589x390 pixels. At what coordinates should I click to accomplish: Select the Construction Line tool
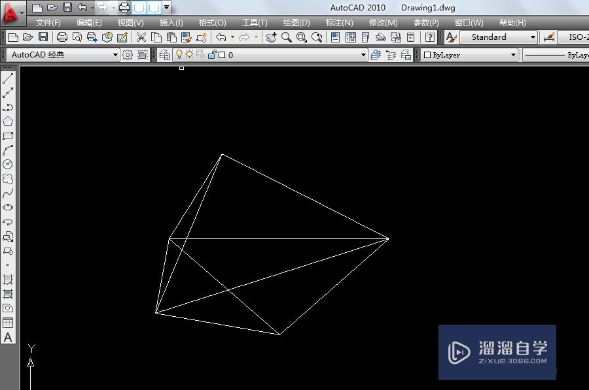click(x=8, y=93)
